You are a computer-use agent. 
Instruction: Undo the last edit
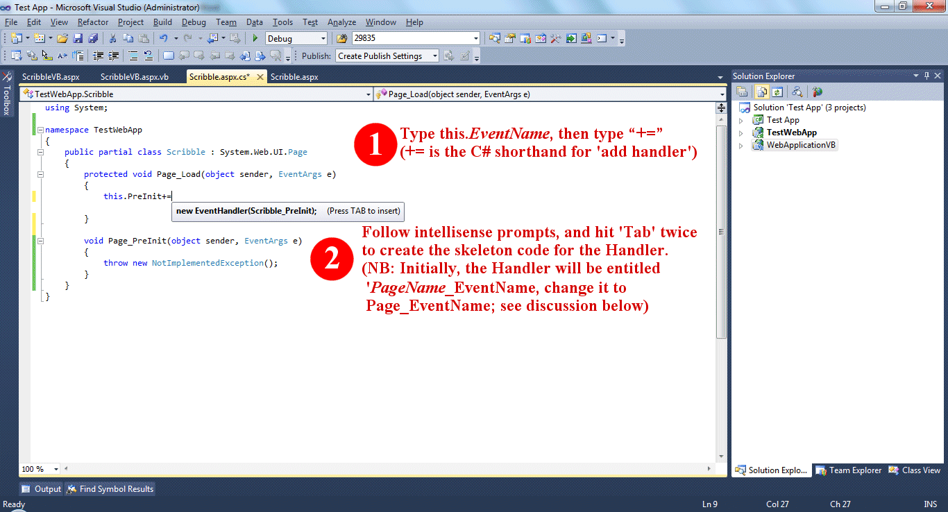(x=164, y=38)
